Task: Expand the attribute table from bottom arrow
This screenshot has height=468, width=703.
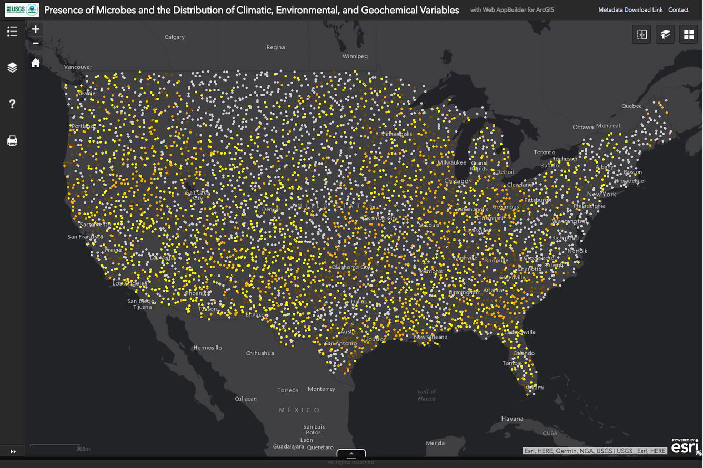Action: pyautogui.click(x=351, y=453)
